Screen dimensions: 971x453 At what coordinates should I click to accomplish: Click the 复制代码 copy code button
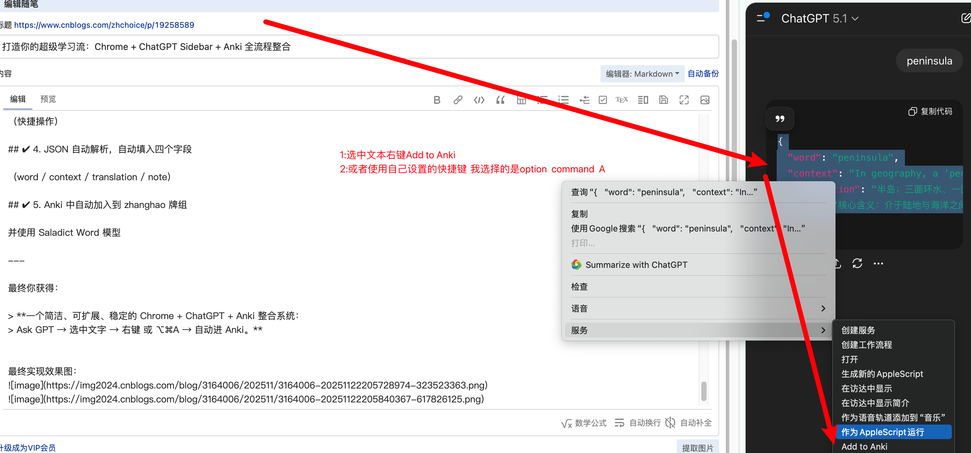click(930, 111)
